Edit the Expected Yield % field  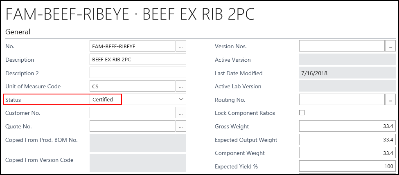347,166
